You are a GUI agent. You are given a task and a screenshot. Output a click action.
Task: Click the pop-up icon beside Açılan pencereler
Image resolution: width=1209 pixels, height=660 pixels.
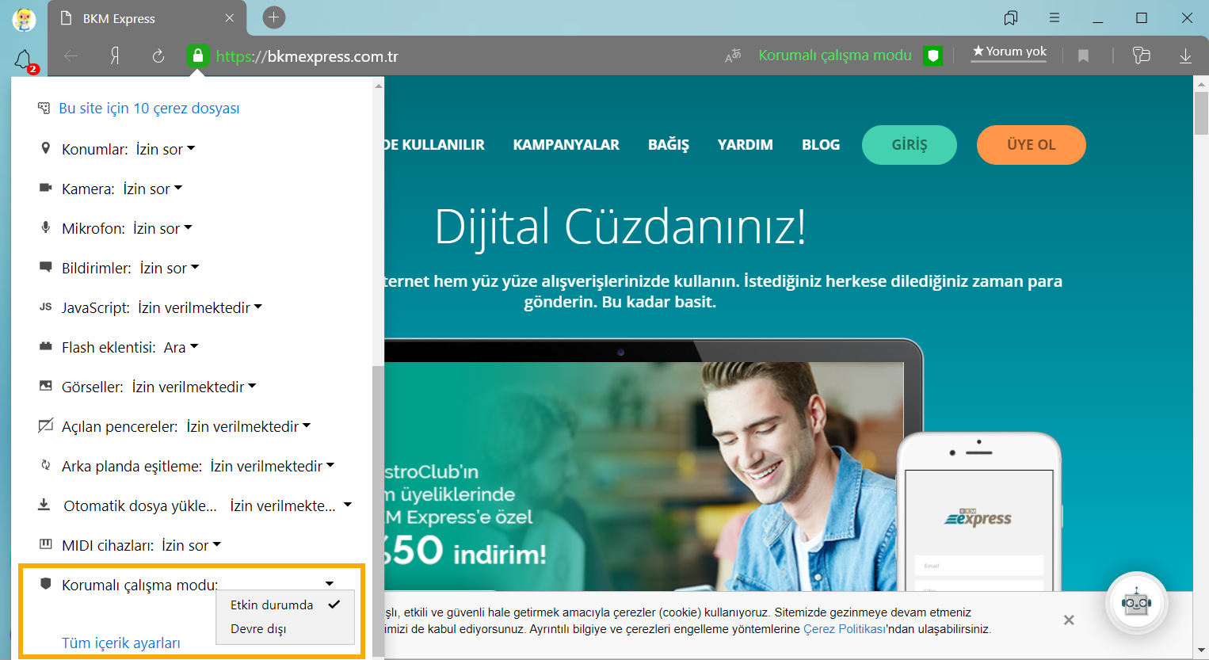pyautogui.click(x=46, y=425)
